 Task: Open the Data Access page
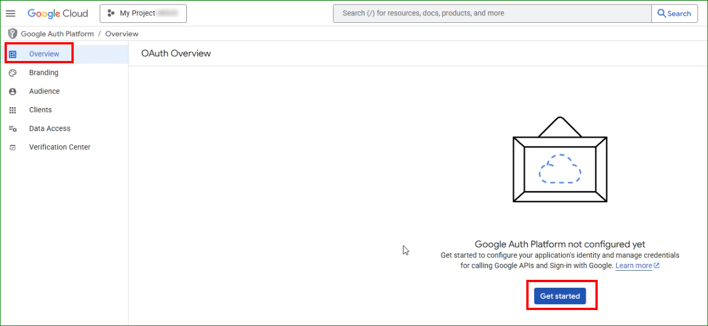[50, 129]
